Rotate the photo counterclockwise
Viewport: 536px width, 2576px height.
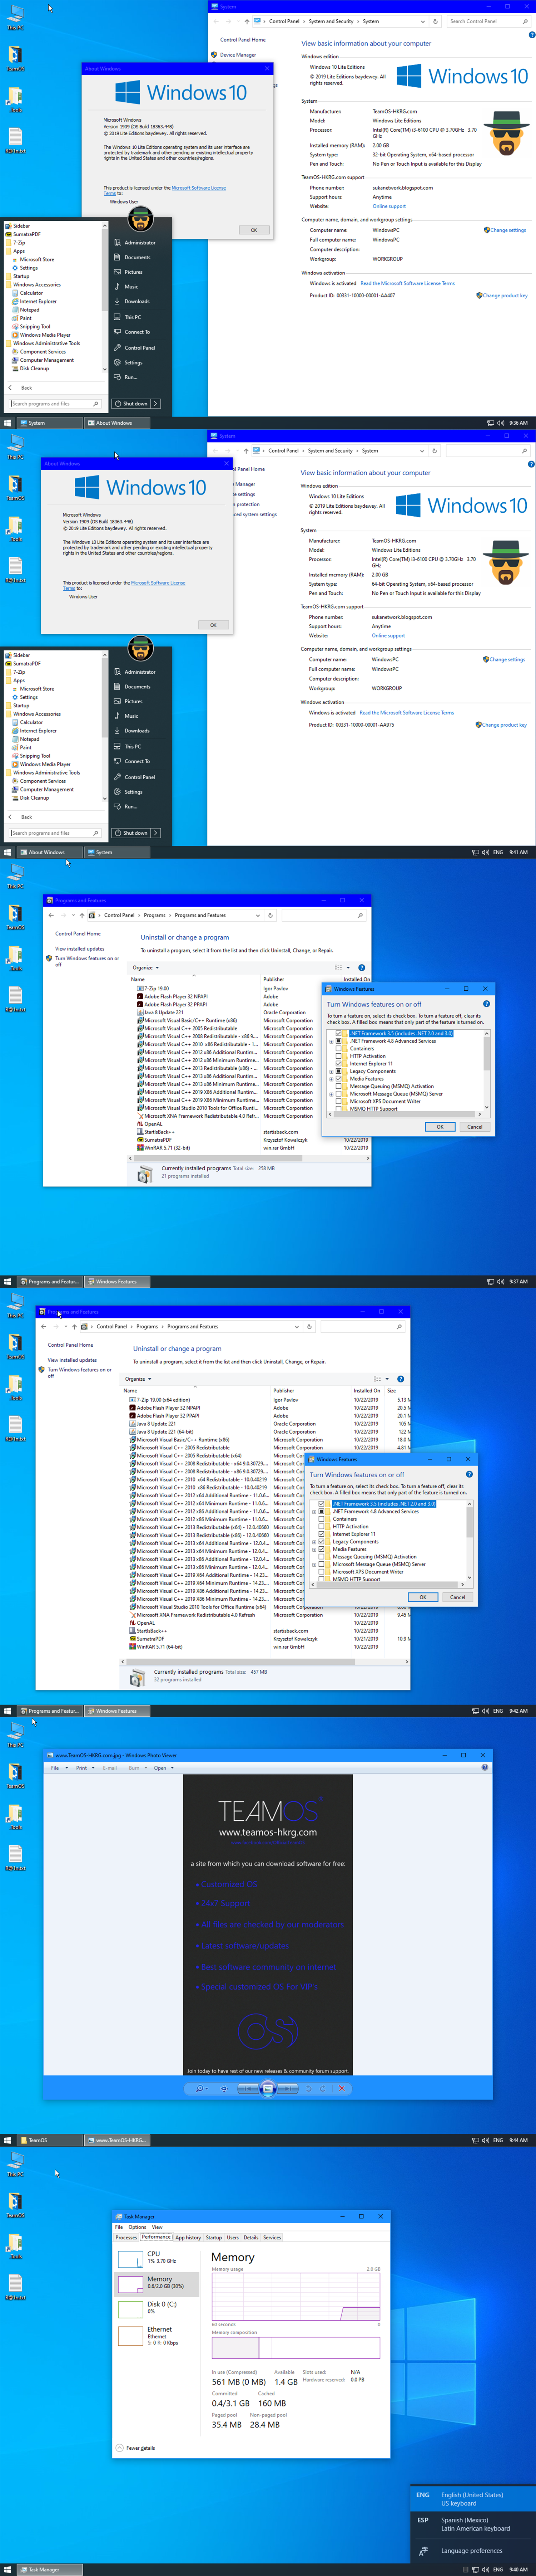click(308, 2089)
